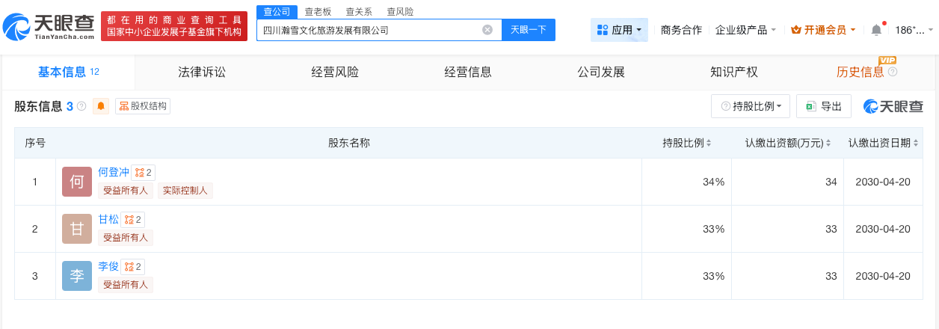Image resolution: width=939 pixels, height=329 pixels.
Task: Switch to the 公司发展 tab
Action: [600, 72]
